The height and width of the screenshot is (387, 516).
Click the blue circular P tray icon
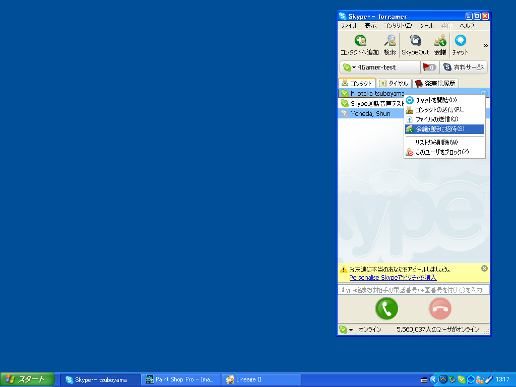tap(471, 380)
